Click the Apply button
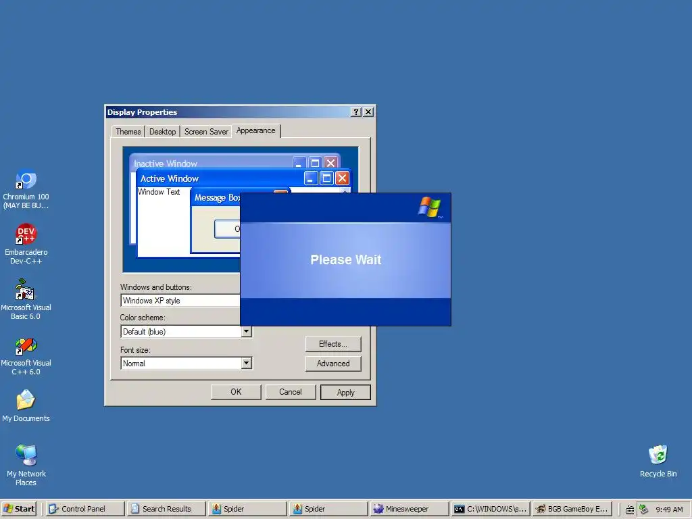692x519 pixels. point(345,393)
